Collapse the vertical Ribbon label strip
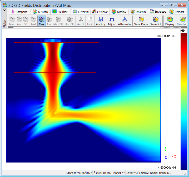The width and height of the screenshot is (189, 177). [4, 23]
